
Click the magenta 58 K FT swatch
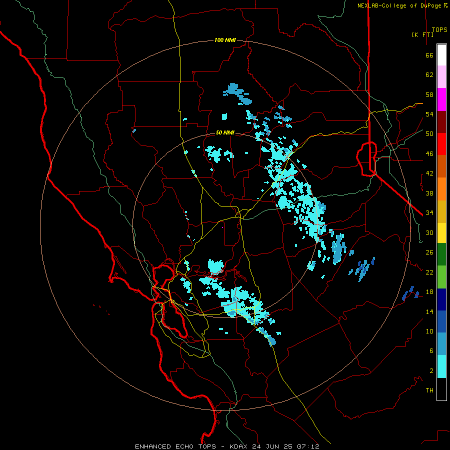(x=441, y=99)
